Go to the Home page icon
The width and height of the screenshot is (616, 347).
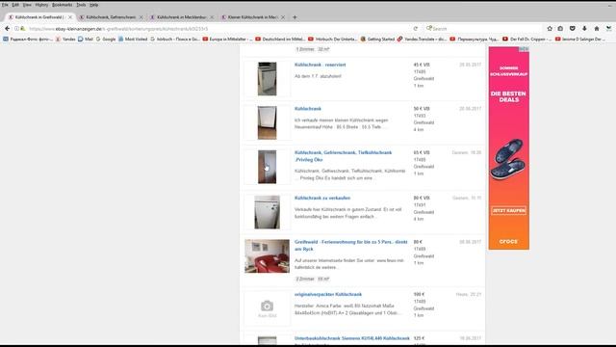597,28
